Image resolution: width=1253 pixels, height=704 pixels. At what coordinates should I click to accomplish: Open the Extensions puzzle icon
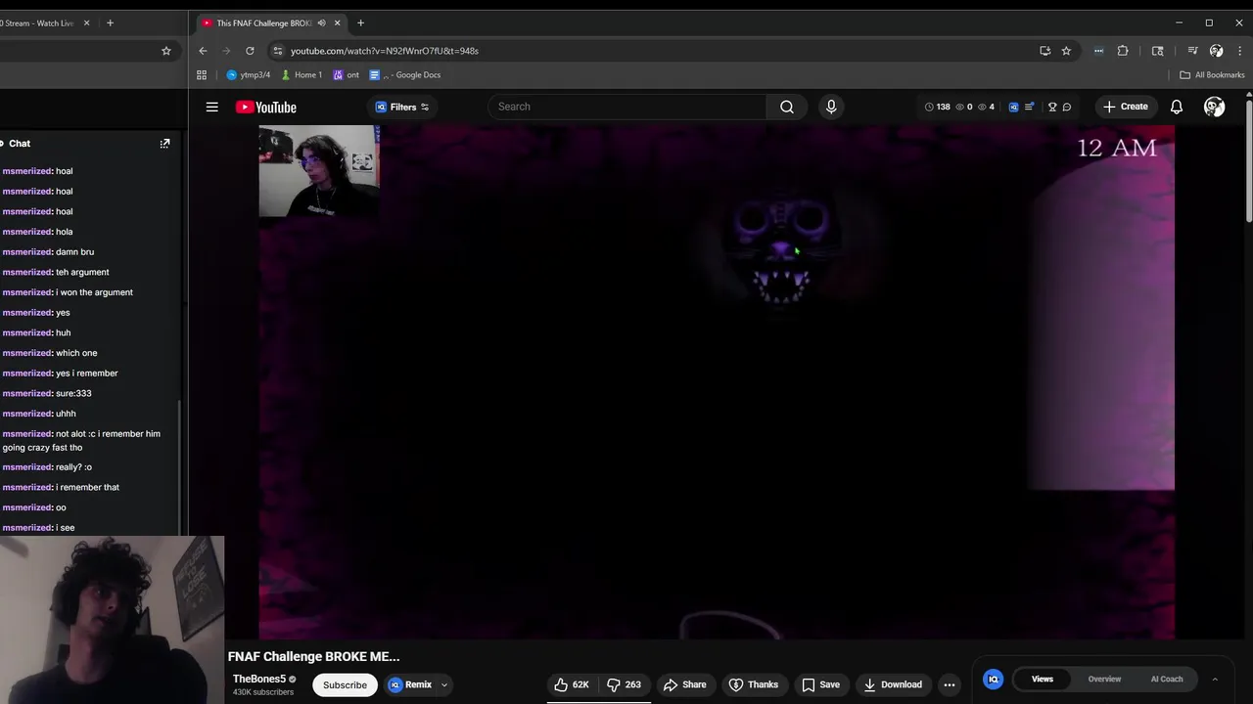tap(1123, 51)
